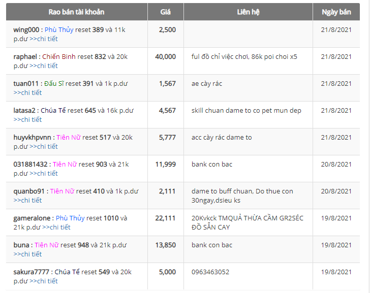
Task: Click the 40,000 price of raphael
Action: (166, 57)
